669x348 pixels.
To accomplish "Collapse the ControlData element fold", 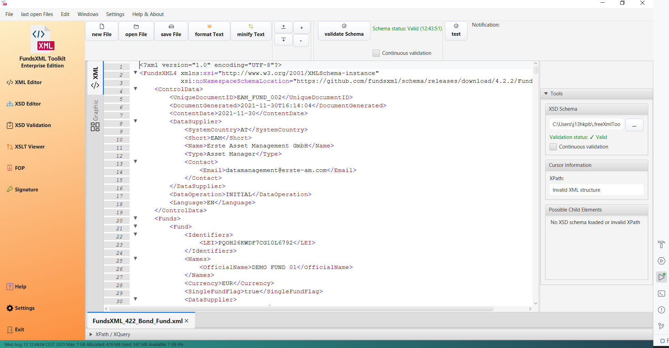I will [135, 89].
